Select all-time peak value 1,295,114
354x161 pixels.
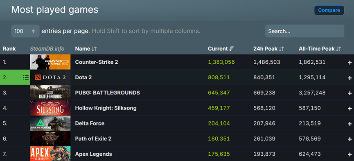pos(312,77)
